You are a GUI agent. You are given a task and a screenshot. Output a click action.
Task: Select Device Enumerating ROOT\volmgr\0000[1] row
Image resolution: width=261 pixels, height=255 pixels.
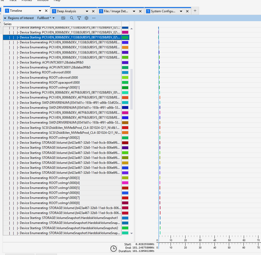click(62, 88)
